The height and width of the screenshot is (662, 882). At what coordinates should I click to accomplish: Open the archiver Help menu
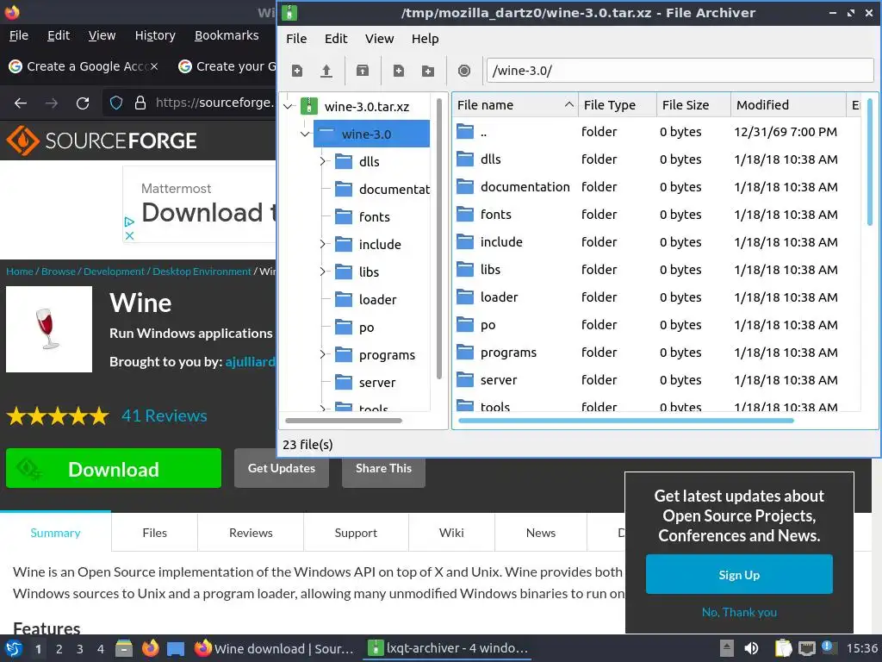(x=425, y=39)
